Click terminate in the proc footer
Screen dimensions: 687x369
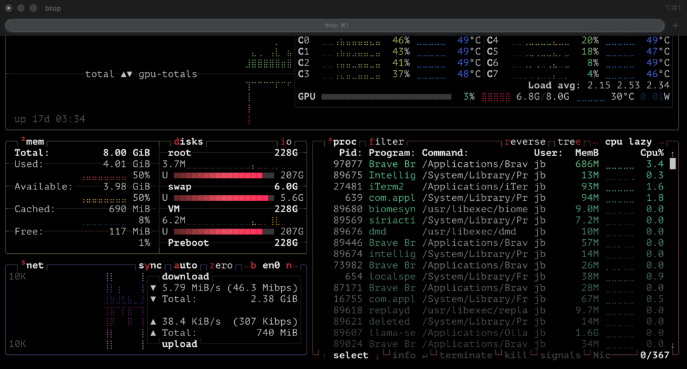pos(466,356)
